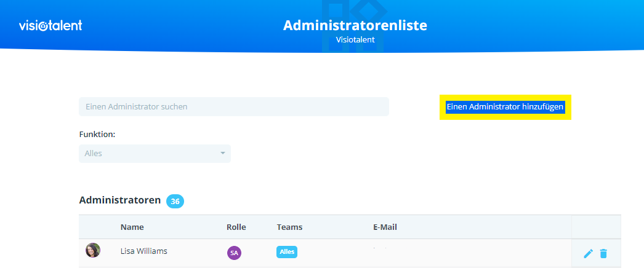644x268 pixels.
Task: Focus the administrator search field
Action: [x=233, y=106]
